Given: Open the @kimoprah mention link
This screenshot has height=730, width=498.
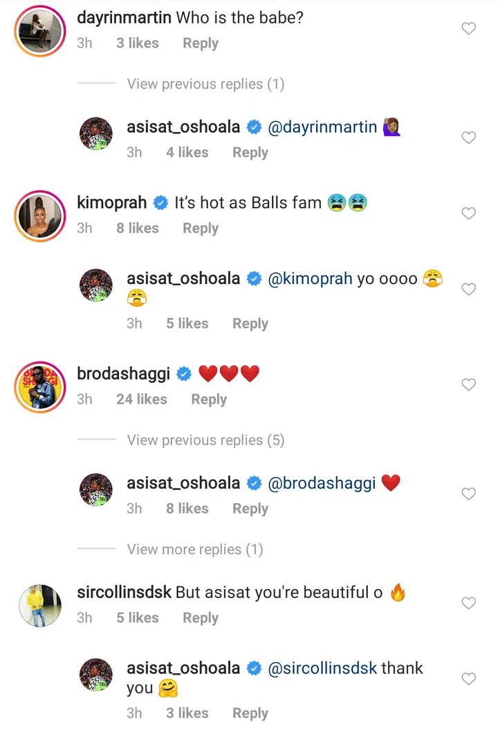Looking at the screenshot, I should pos(310,279).
